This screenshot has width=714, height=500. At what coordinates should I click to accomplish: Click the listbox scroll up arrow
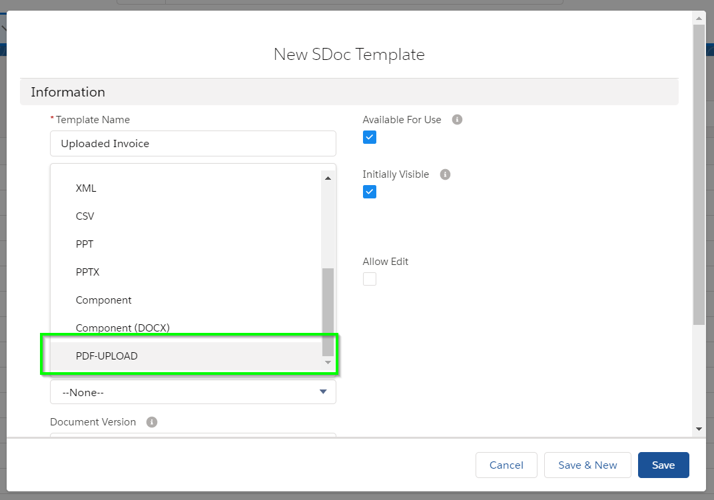[328, 178]
